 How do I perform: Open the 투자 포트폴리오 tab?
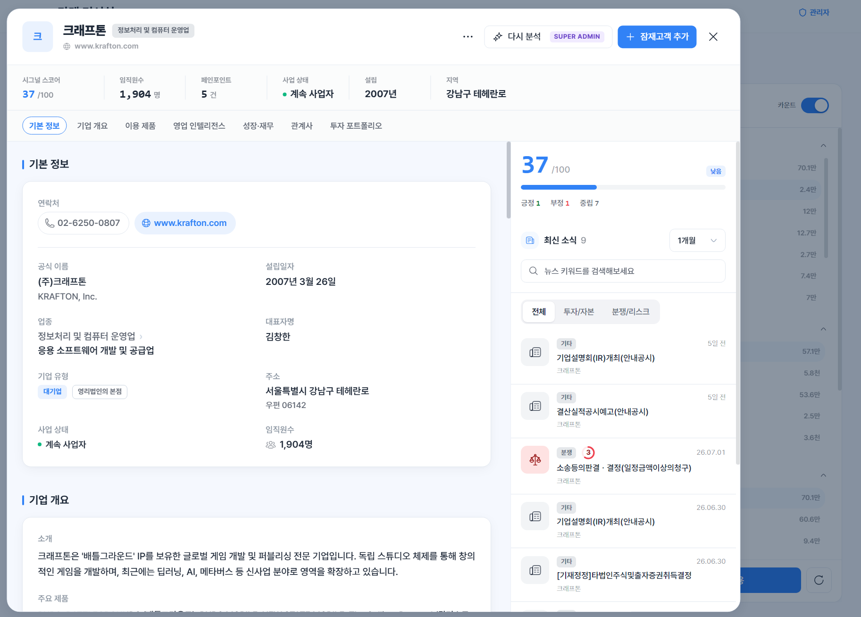[356, 126]
